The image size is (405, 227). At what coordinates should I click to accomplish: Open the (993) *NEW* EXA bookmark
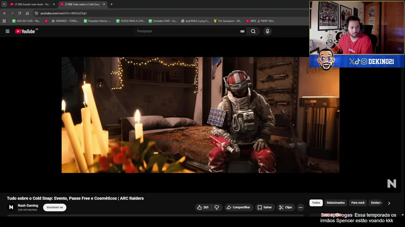tap(260, 21)
